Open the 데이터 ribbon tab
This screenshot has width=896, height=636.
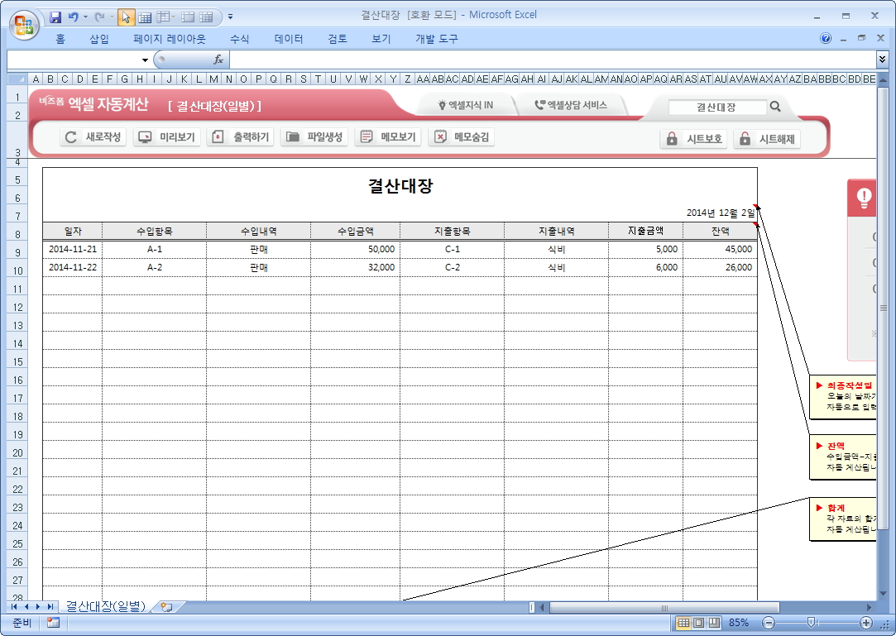click(x=289, y=39)
